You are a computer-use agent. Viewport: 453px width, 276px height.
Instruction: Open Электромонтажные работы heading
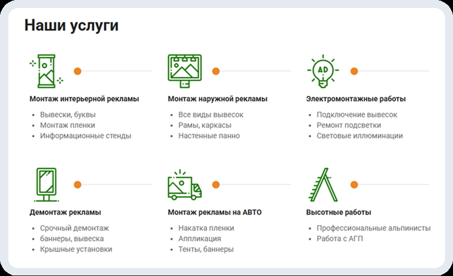click(356, 99)
